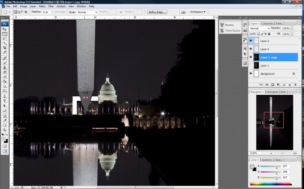Screen dimensions: 304x189
Task: Select the Blur tool
Action: point(5,86)
